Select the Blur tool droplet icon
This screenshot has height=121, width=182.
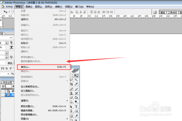click(x=71, y=102)
